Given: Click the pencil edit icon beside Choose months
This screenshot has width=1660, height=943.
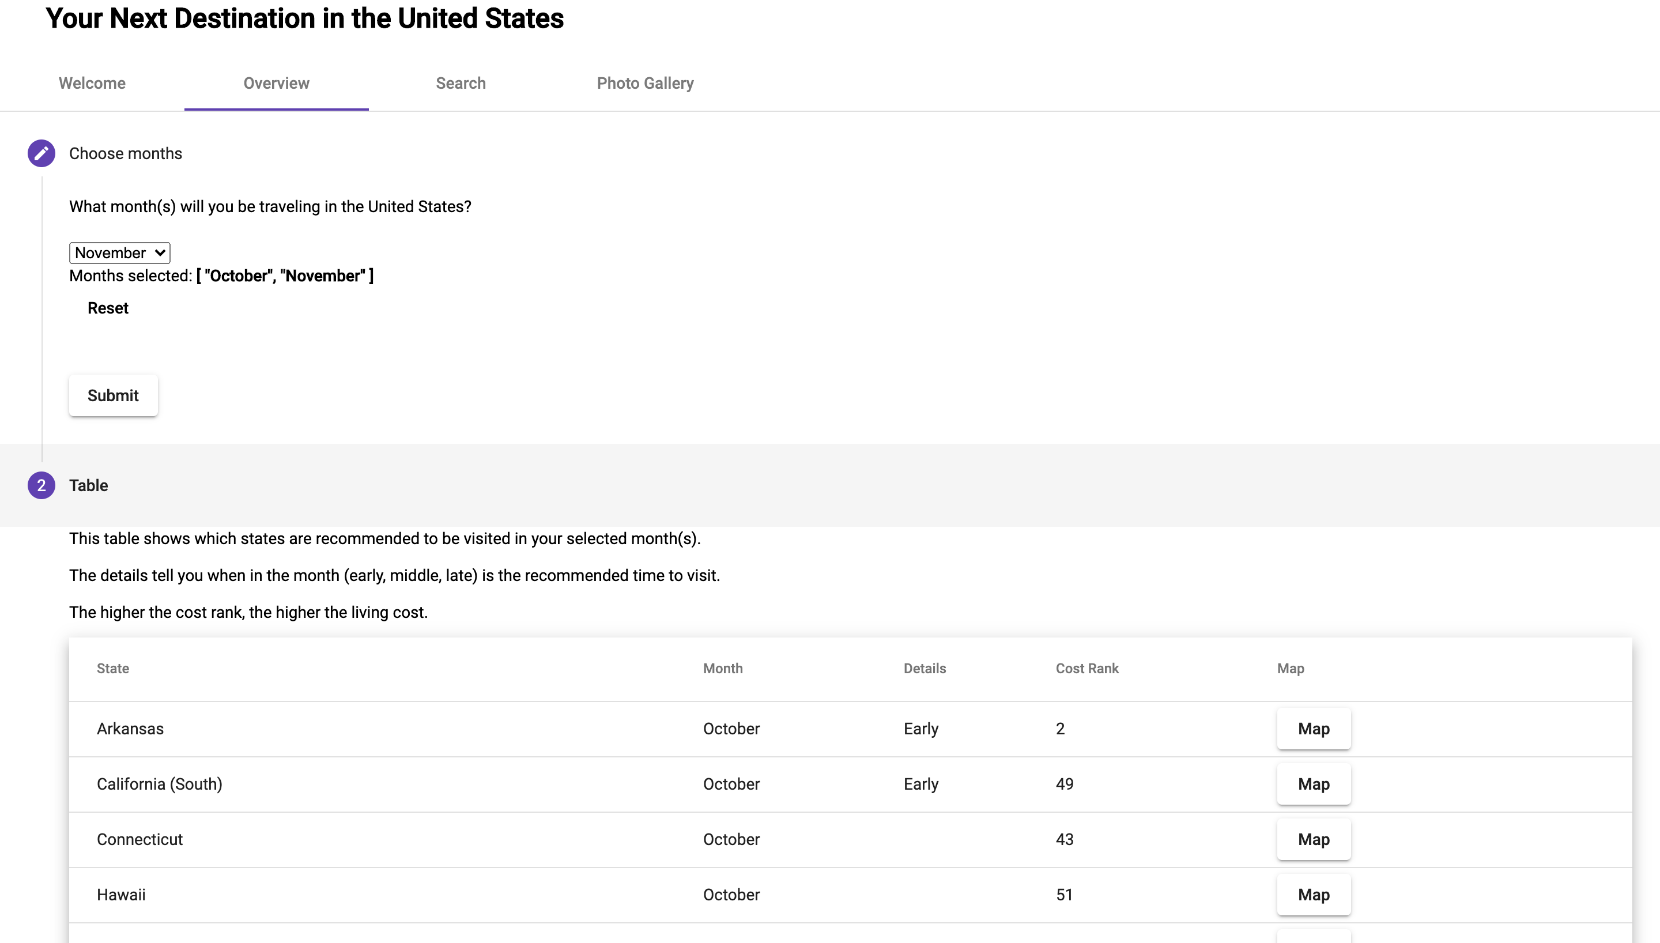Looking at the screenshot, I should (41, 153).
